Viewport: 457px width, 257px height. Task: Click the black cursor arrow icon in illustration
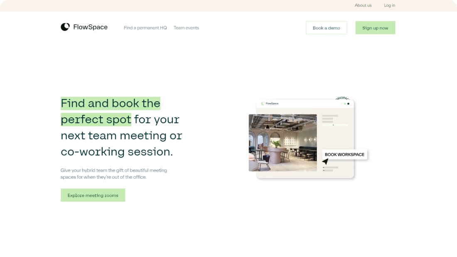325,162
